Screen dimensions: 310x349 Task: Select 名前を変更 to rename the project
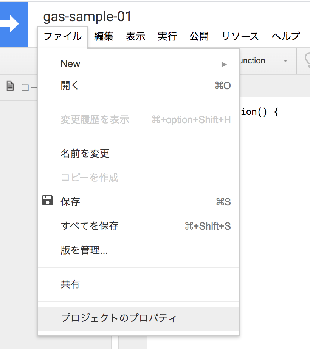click(85, 153)
